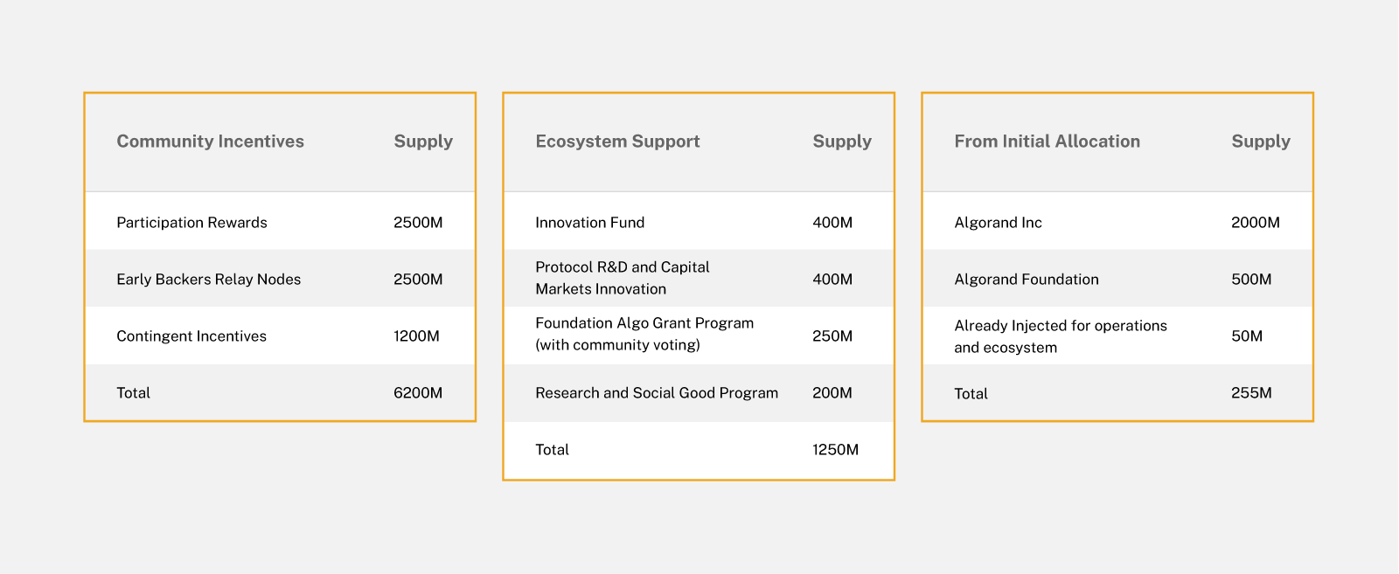The image size is (1399, 574).
Task: Select the Innovation Fund row label
Action: click(x=589, y=223)
